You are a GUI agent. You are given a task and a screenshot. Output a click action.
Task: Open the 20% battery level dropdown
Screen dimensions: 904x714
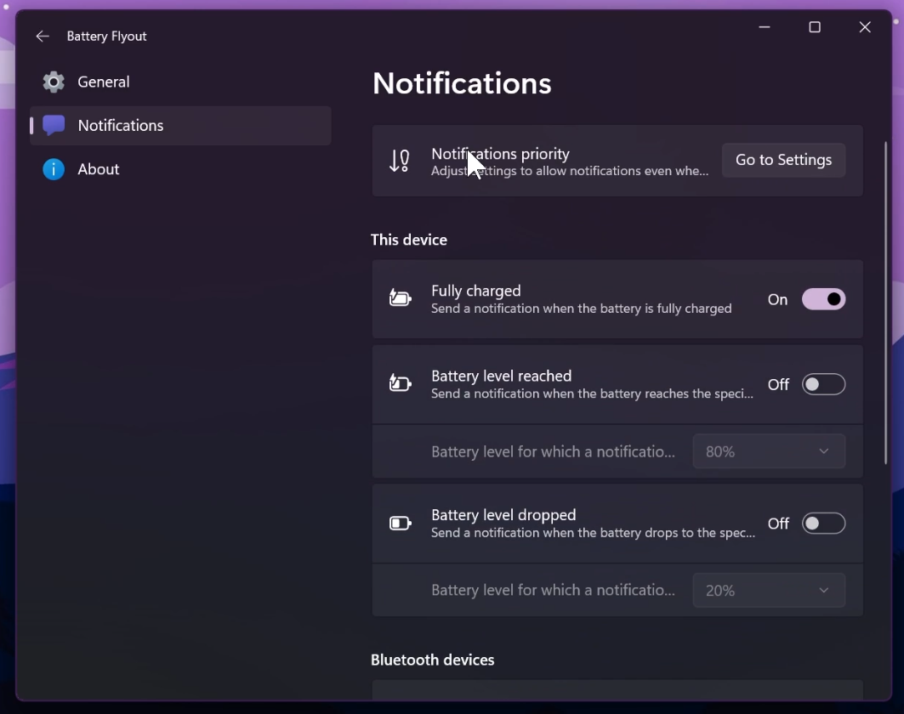point(768,590)
